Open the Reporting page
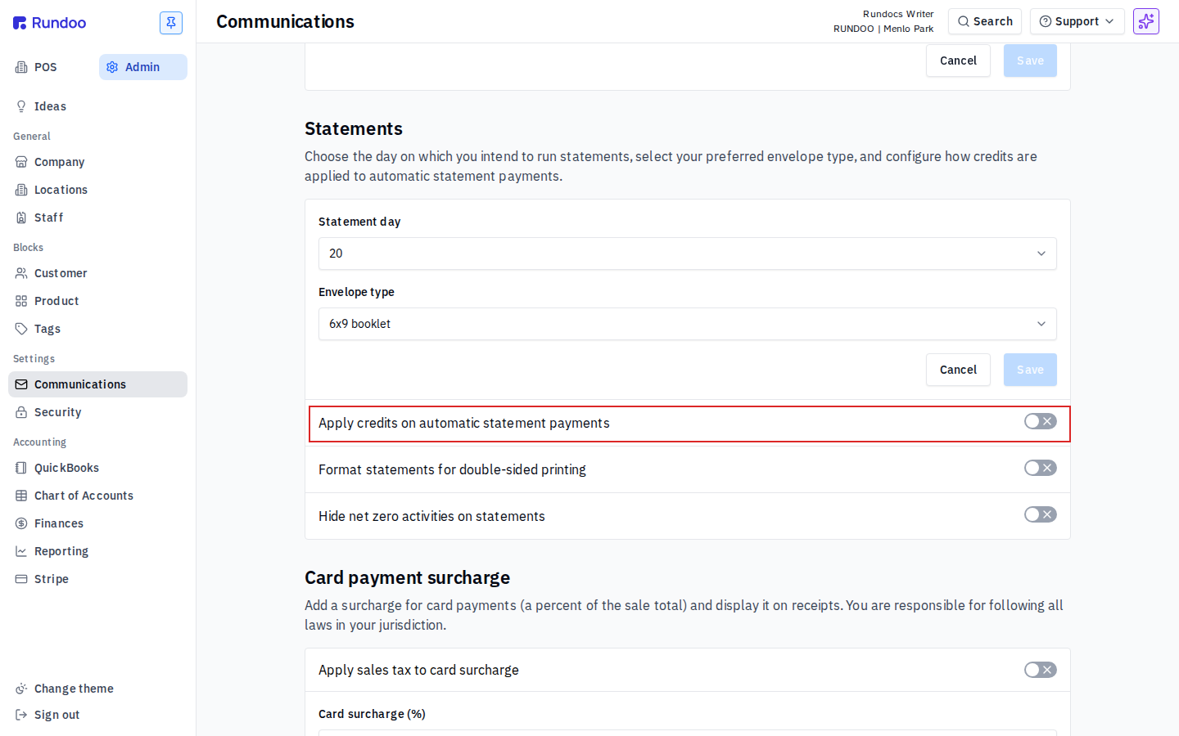Viewport: 1179px width, 736px height. [98, 551]
